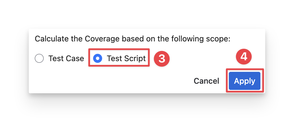Click the "Test Case" label text
This screenshot has height=122, width=294.
[x=66, y=58]
